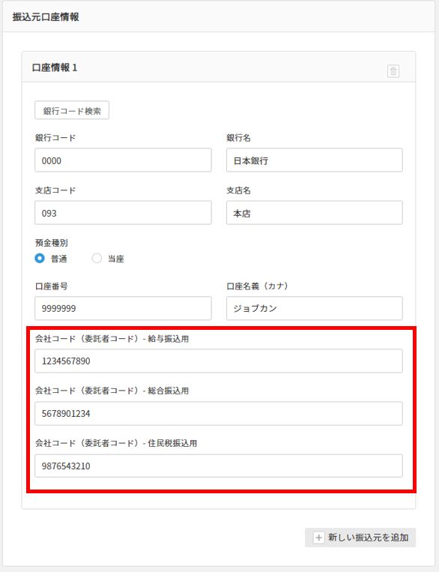Delete 口座情報 1 with the trash icon

393,70
